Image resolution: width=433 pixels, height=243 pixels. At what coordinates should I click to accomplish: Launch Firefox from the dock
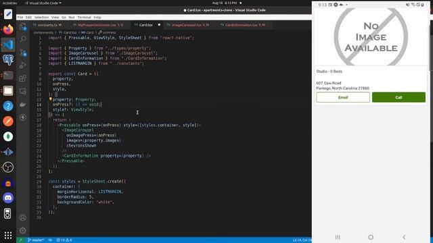(x=8, y=29)
